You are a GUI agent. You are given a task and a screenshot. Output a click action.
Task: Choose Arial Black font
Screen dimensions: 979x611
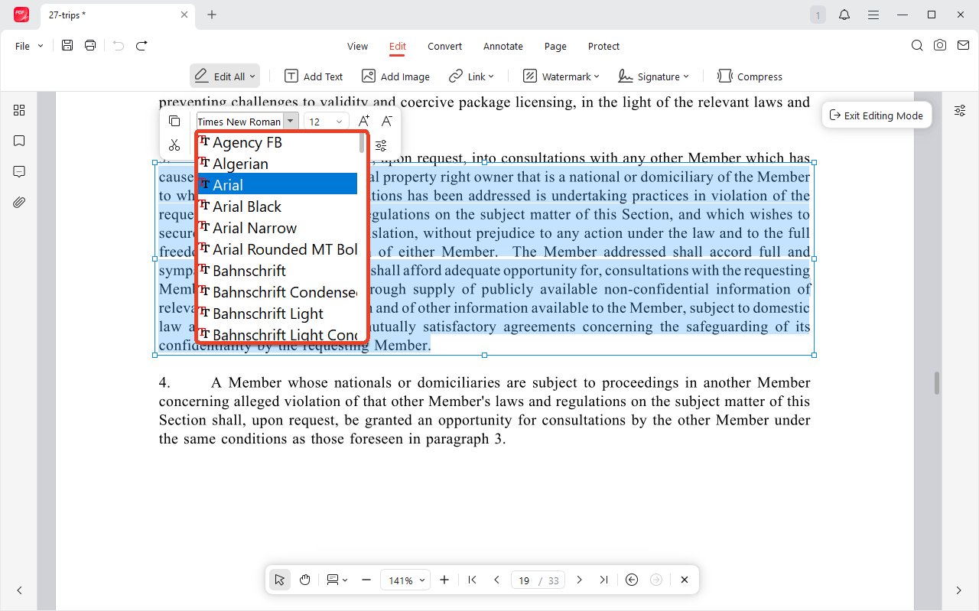pyautogui.click(x=278, y=206)
